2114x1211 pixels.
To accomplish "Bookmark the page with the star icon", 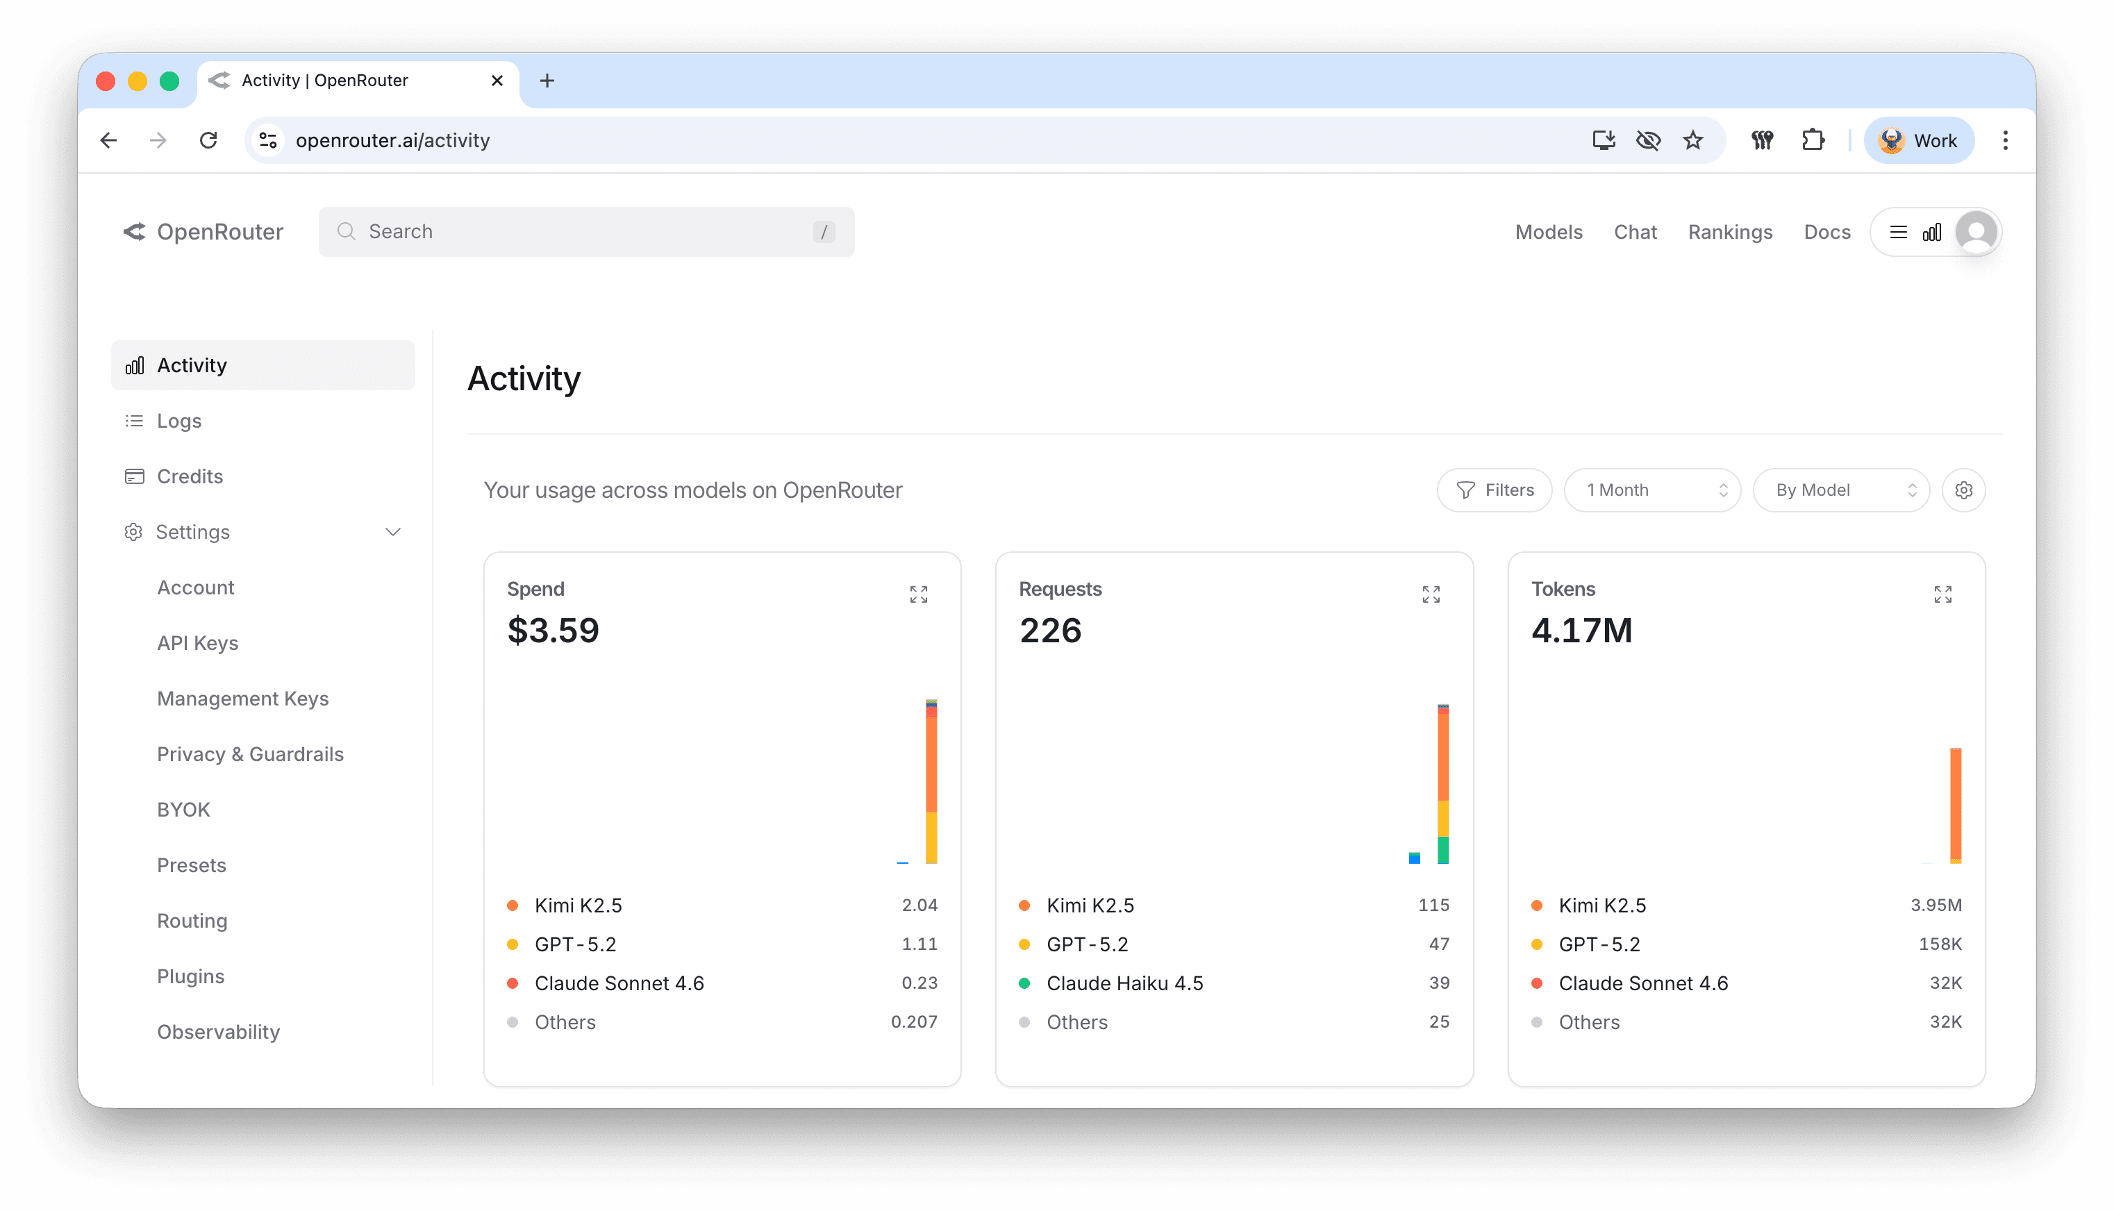I will coord(1693,140).
